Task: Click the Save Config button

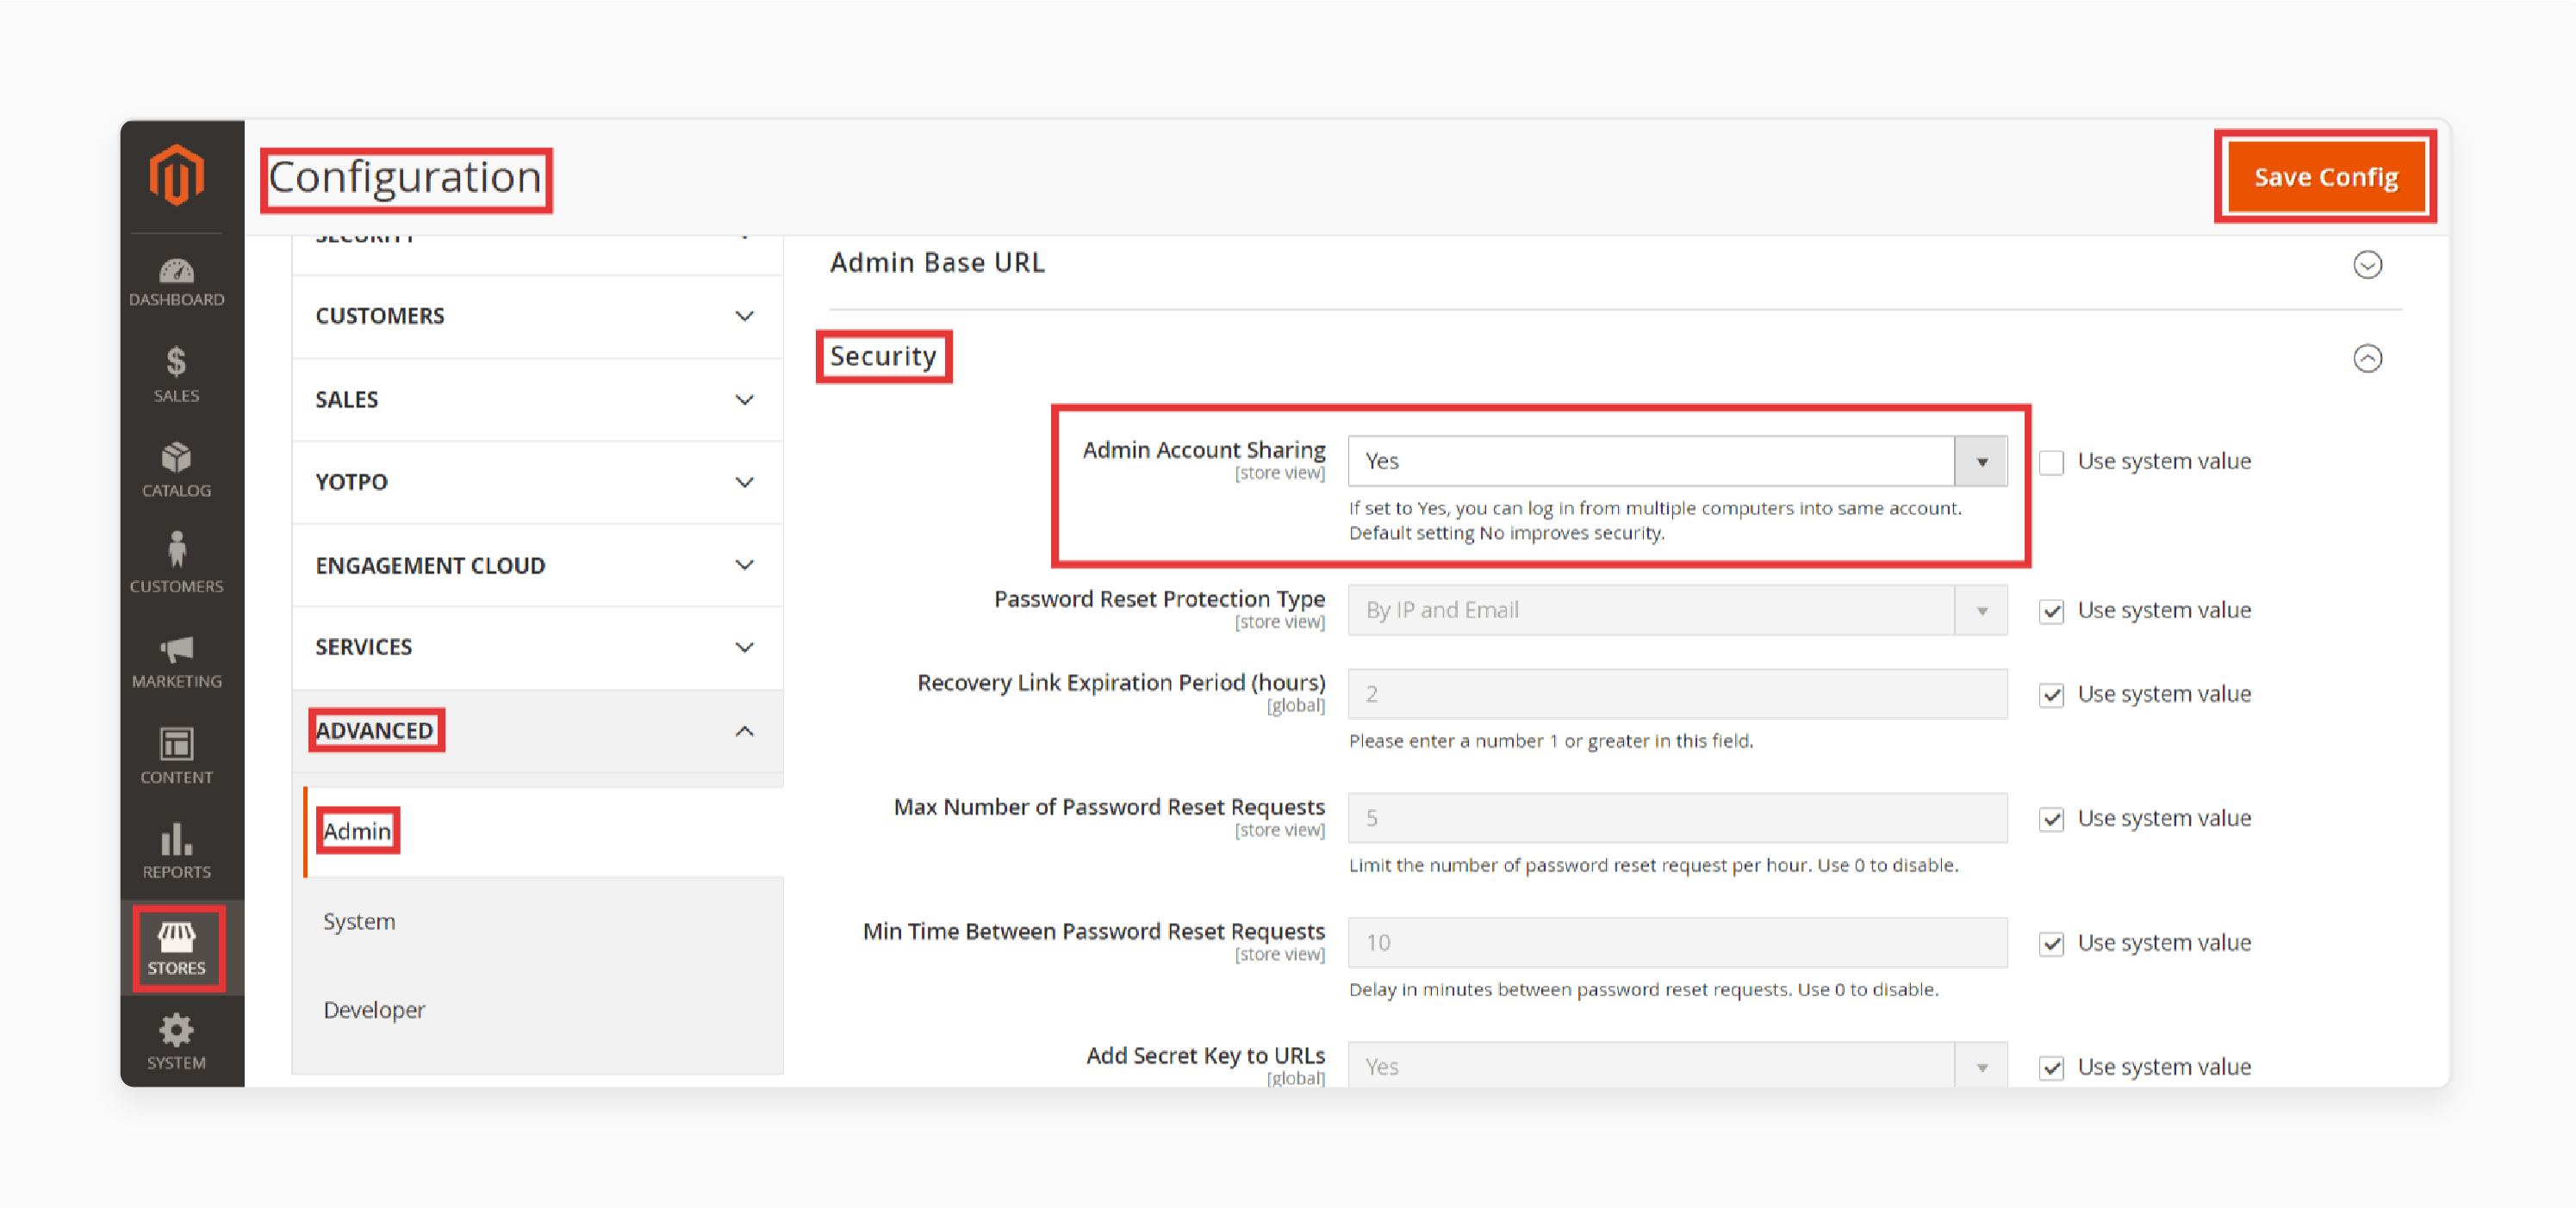Action: click(x=2325, y=177)
